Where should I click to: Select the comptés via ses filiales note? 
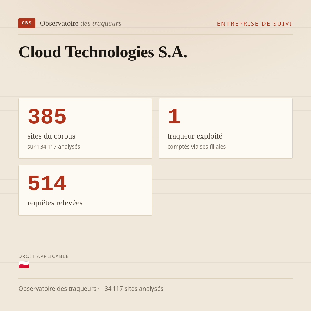click(x=197, y=147)
